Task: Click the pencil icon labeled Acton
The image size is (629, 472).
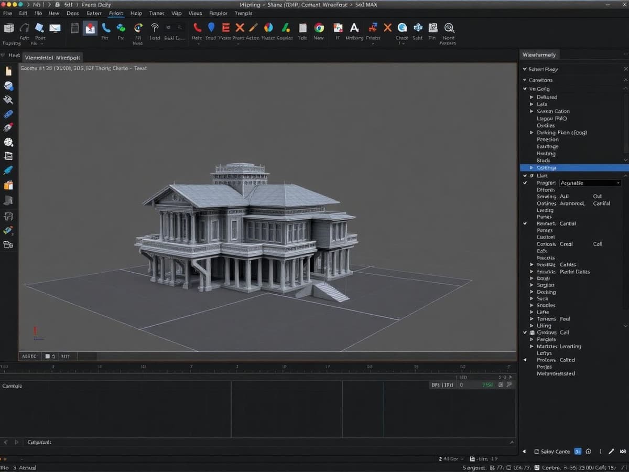Action: coord(253,28)
